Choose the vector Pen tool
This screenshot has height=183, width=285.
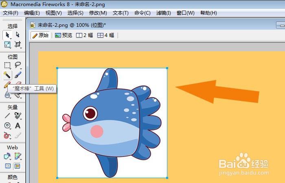tap(18, 115)
